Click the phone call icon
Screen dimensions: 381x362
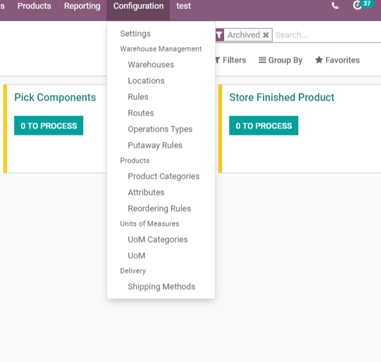pyautogui.click(x=335, y=6)
